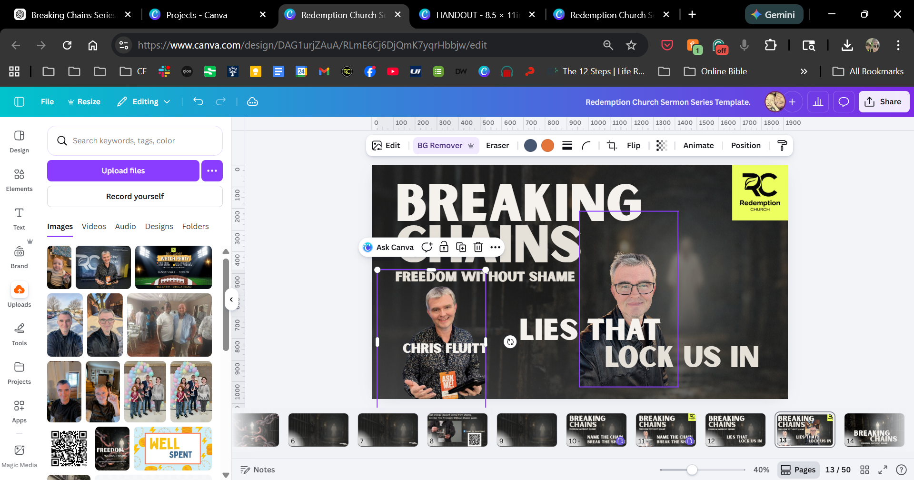Image resolution: width=914 pixels, height=480 pixels.
Task: Switch to the Videos tab
Action: click(94, 226)
